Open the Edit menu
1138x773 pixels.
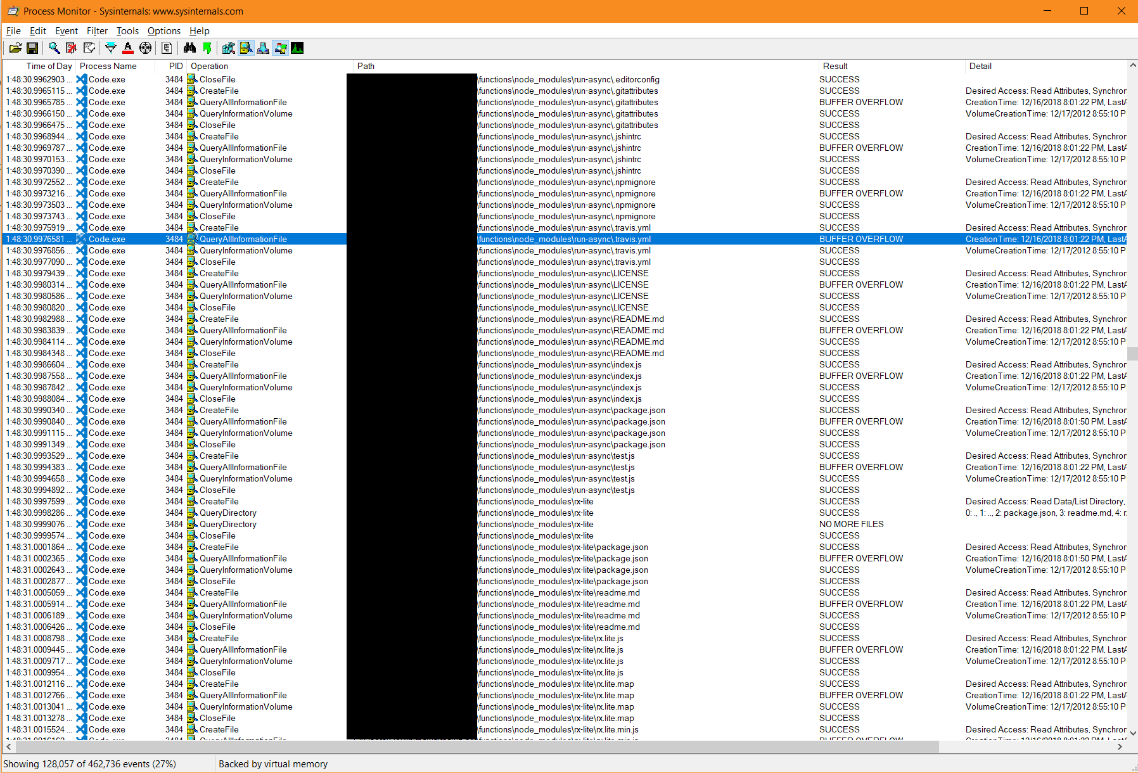tap(38, 31)
